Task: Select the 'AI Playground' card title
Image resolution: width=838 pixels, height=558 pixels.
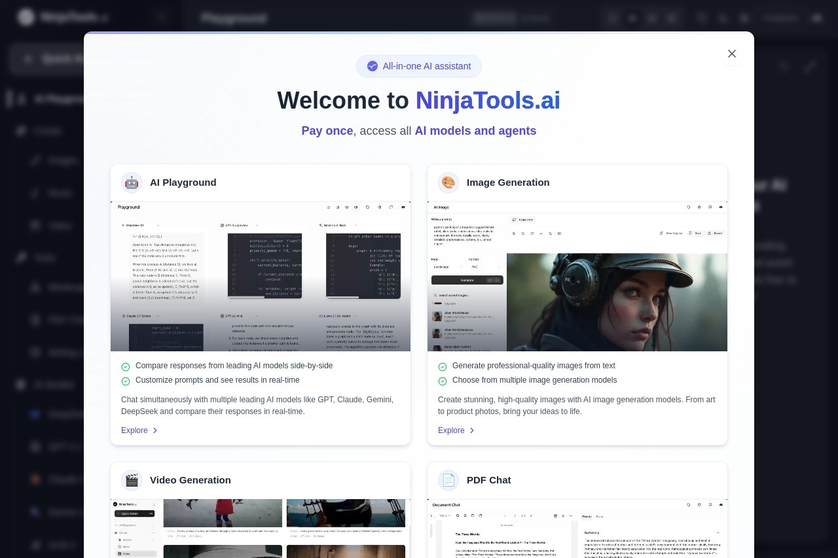Action: tap(183, 183)
